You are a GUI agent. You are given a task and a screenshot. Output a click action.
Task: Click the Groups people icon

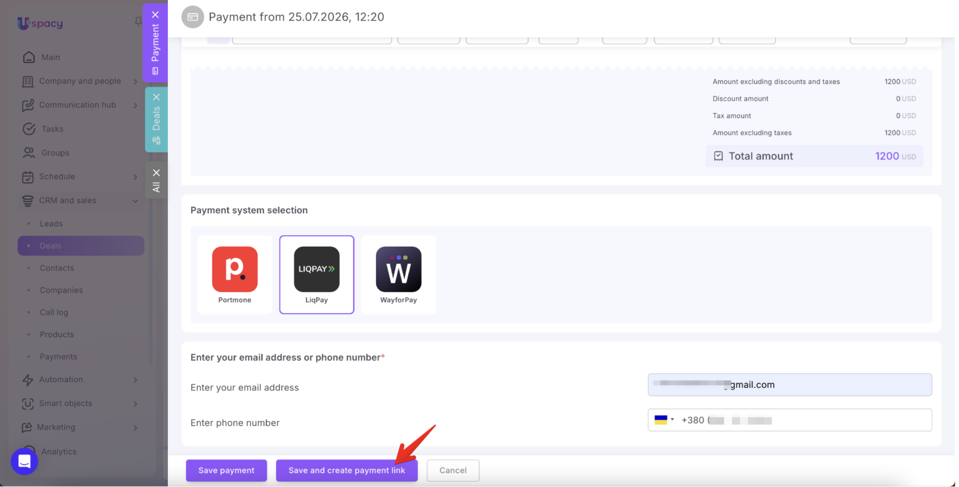tap(29, 153)
